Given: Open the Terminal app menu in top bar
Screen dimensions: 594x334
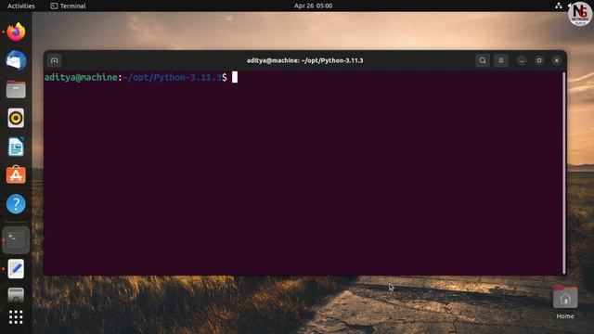Looking at the screenshot, I should pos(68,6).
